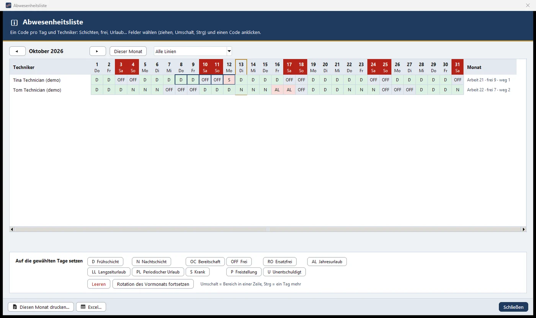
Task: Select Tina Technician's OFF cell on day 31
Action: pos(458,80)
